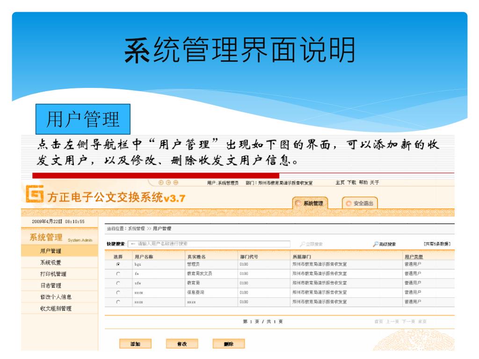
Task: Click the magnifier icon beside 立即搜索
Action: [x=303, y=244]
